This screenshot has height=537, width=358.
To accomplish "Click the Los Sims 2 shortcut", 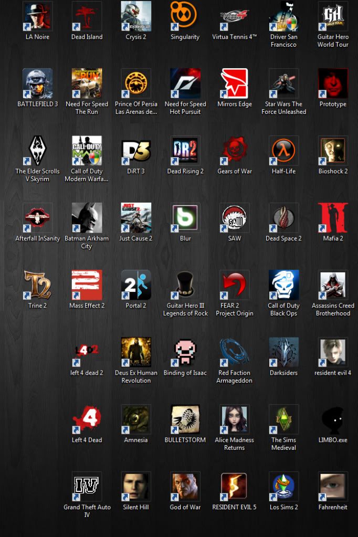I will (283, 486).
